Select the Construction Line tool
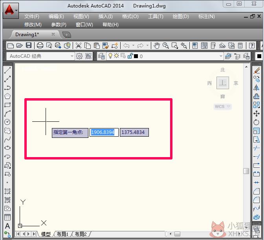The width and height of the screenshot is (264, 240). 7,79
